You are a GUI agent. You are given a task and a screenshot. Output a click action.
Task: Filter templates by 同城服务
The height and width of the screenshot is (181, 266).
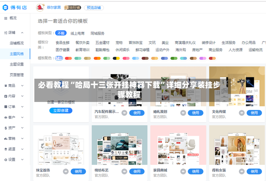pyautogui.click(x=98, y=33)
